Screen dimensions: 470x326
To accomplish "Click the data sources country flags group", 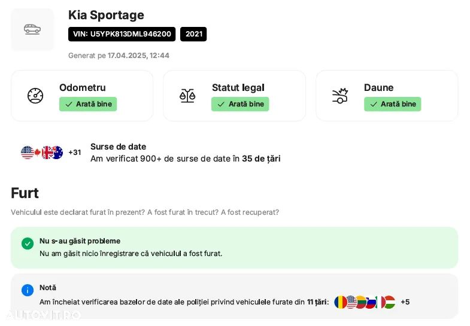I will pos(42,153).
